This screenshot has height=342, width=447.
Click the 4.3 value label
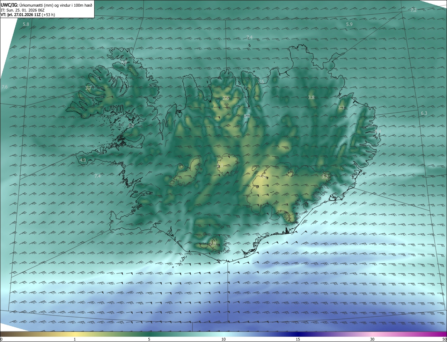pos(83,160)
